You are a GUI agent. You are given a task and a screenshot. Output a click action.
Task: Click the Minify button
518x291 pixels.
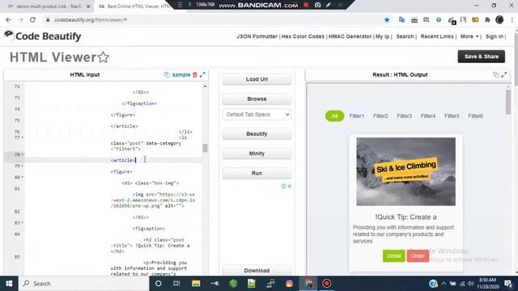pos(257,154)
